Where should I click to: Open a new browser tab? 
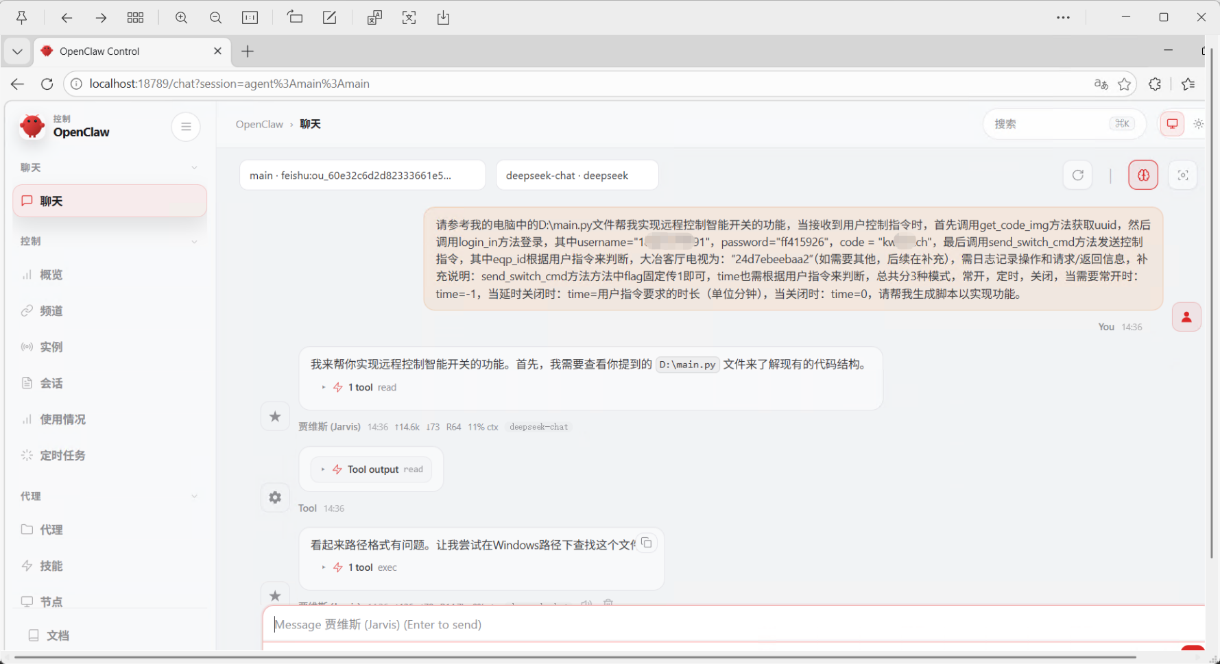tap(248, 51)
